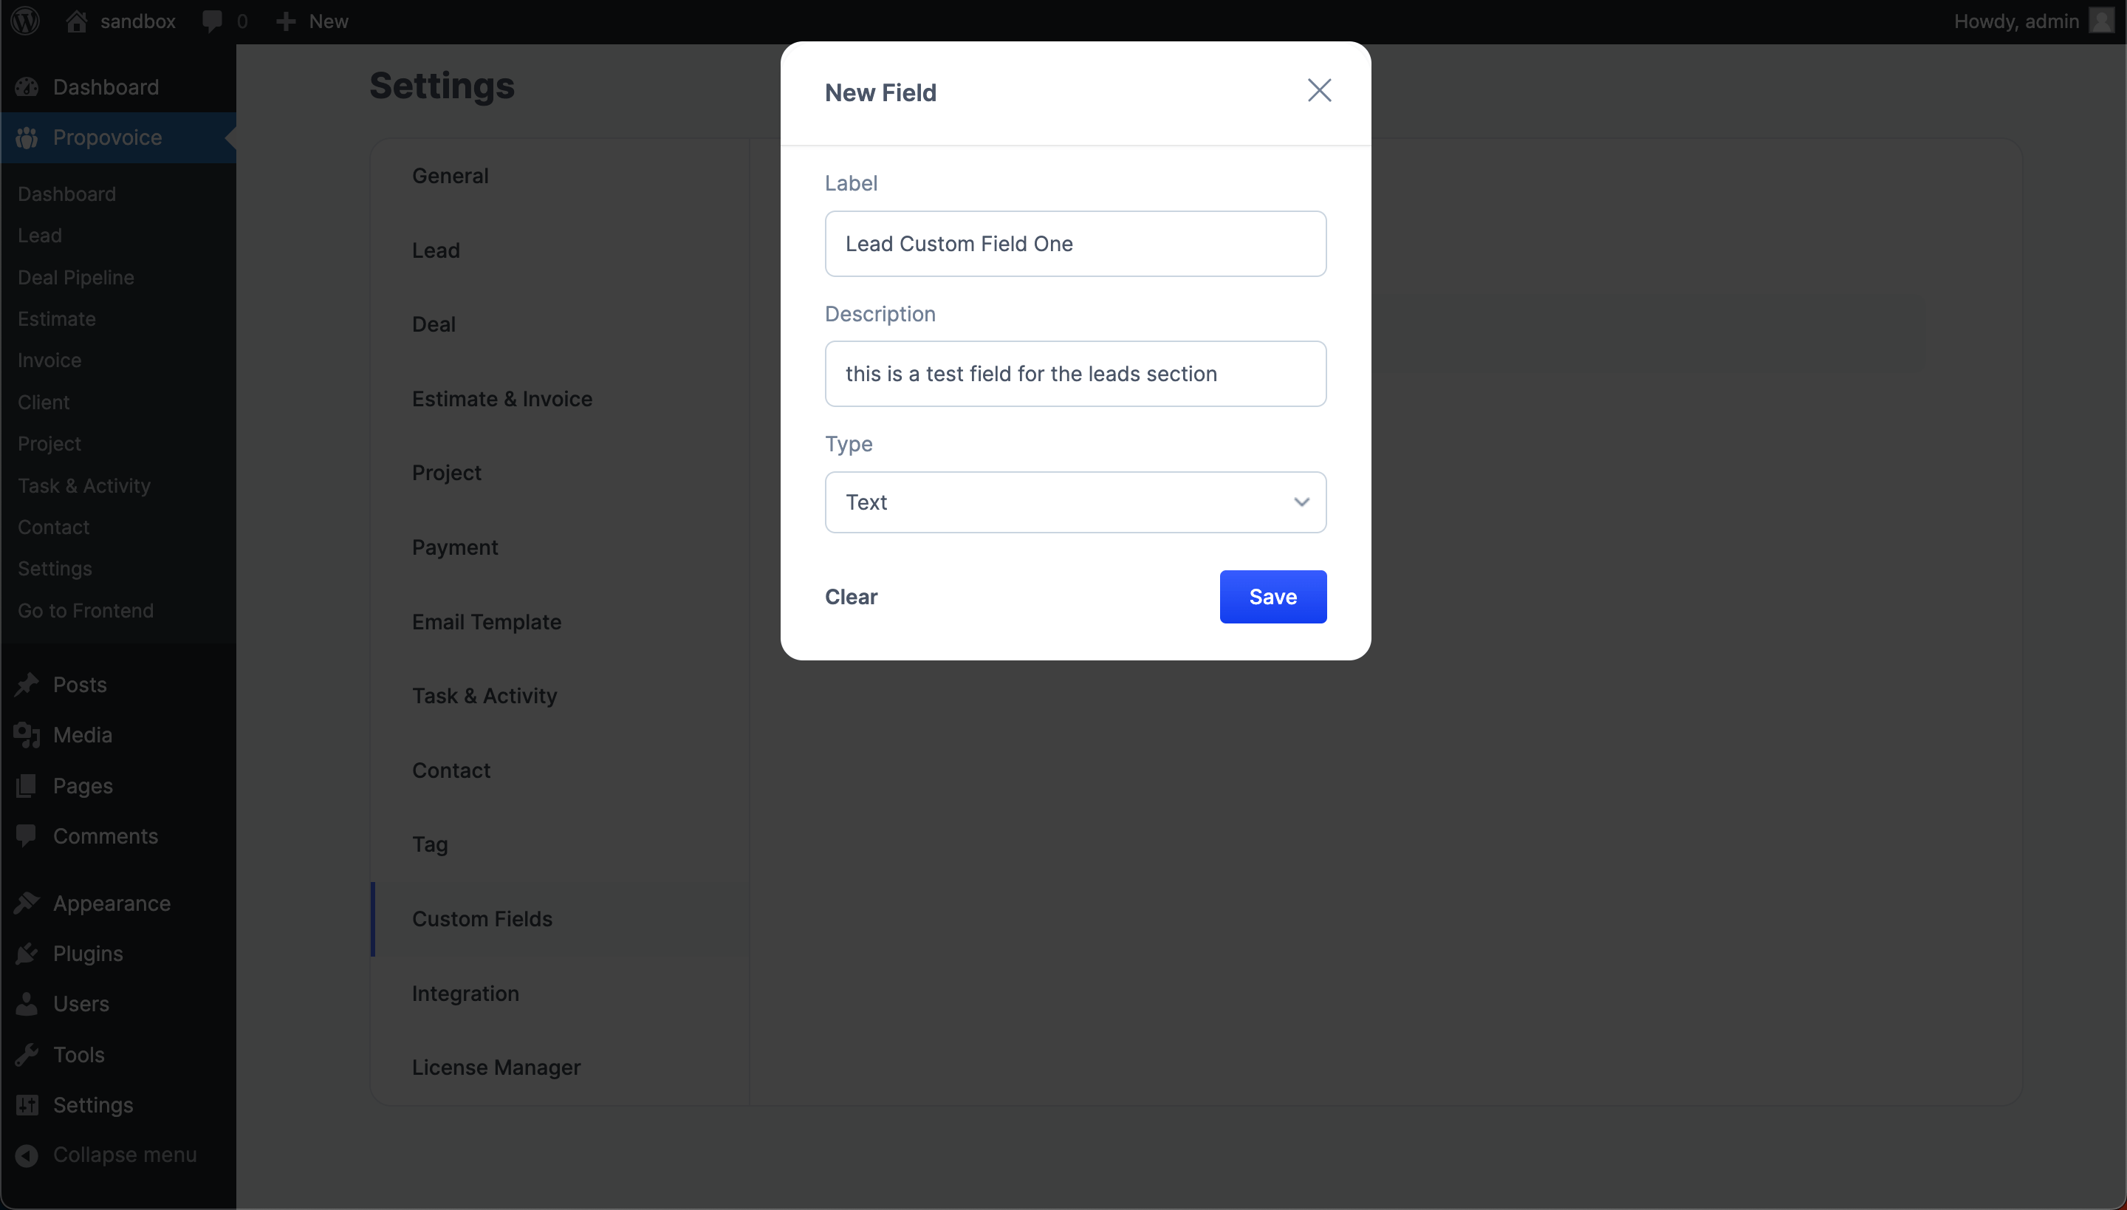Click the General settings menu item

coord(450,175)
